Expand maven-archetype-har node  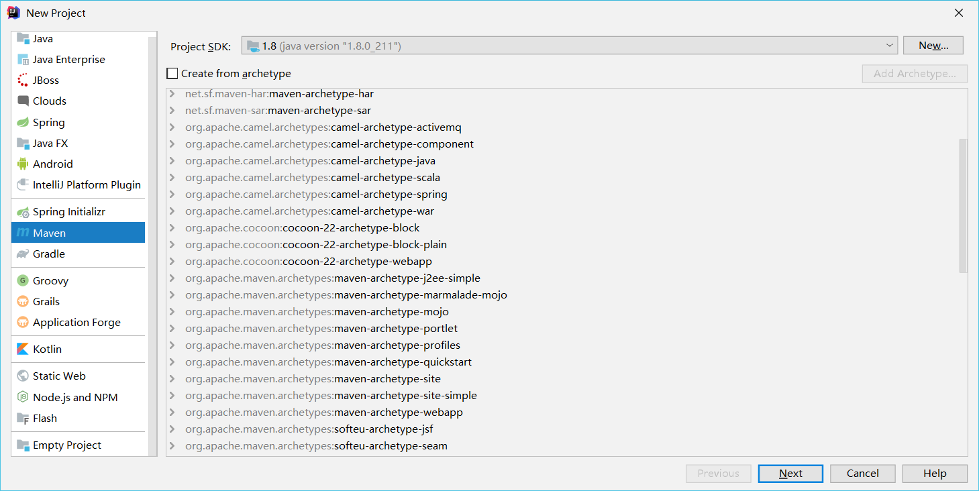click(173, 94)
